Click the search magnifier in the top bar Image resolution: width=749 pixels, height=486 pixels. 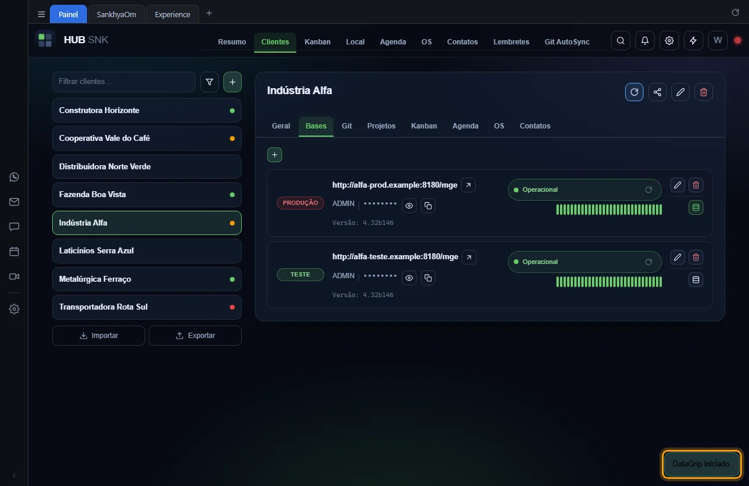coord(620,41)
